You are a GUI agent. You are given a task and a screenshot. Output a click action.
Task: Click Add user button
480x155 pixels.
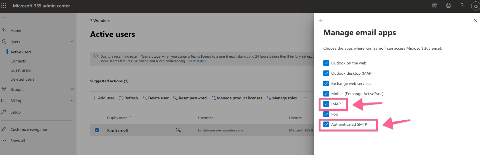103,98
